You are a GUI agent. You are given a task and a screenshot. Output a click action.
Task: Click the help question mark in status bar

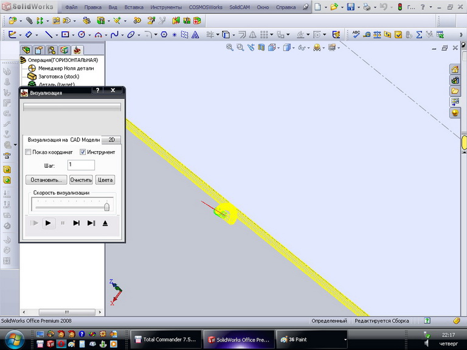tap(427, 321)
